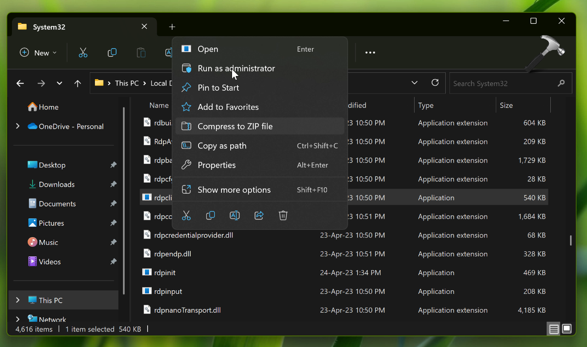This screenshot has width=587, height=347.
Task: Go up one folder level
Action: click(x=78, y=83)
